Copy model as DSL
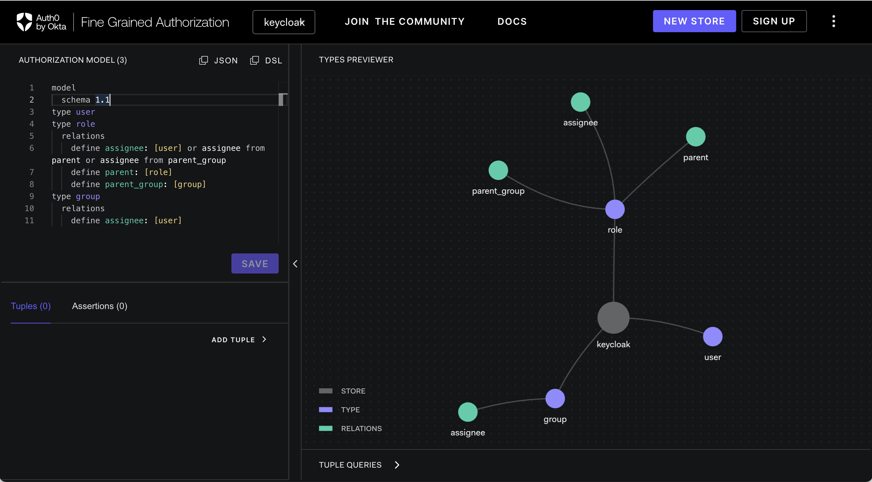 coord(266,60)
